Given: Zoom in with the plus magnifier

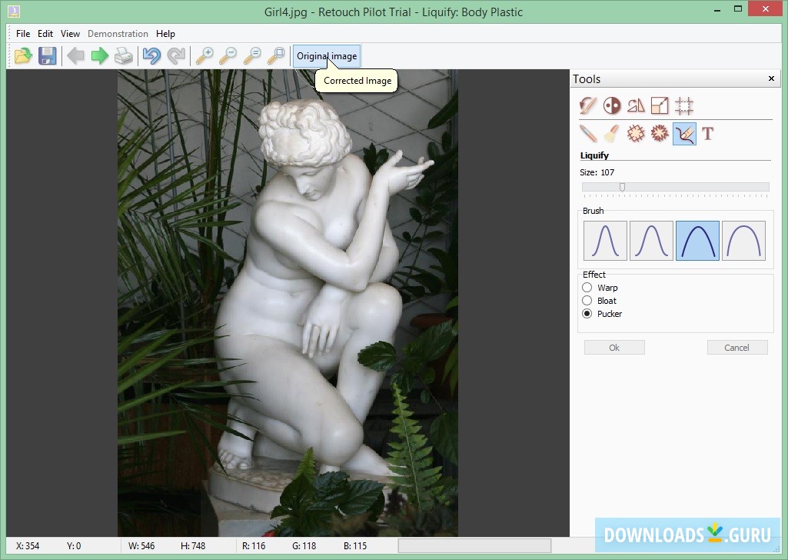Looking at the screenshot, I should tap(204, 56).
